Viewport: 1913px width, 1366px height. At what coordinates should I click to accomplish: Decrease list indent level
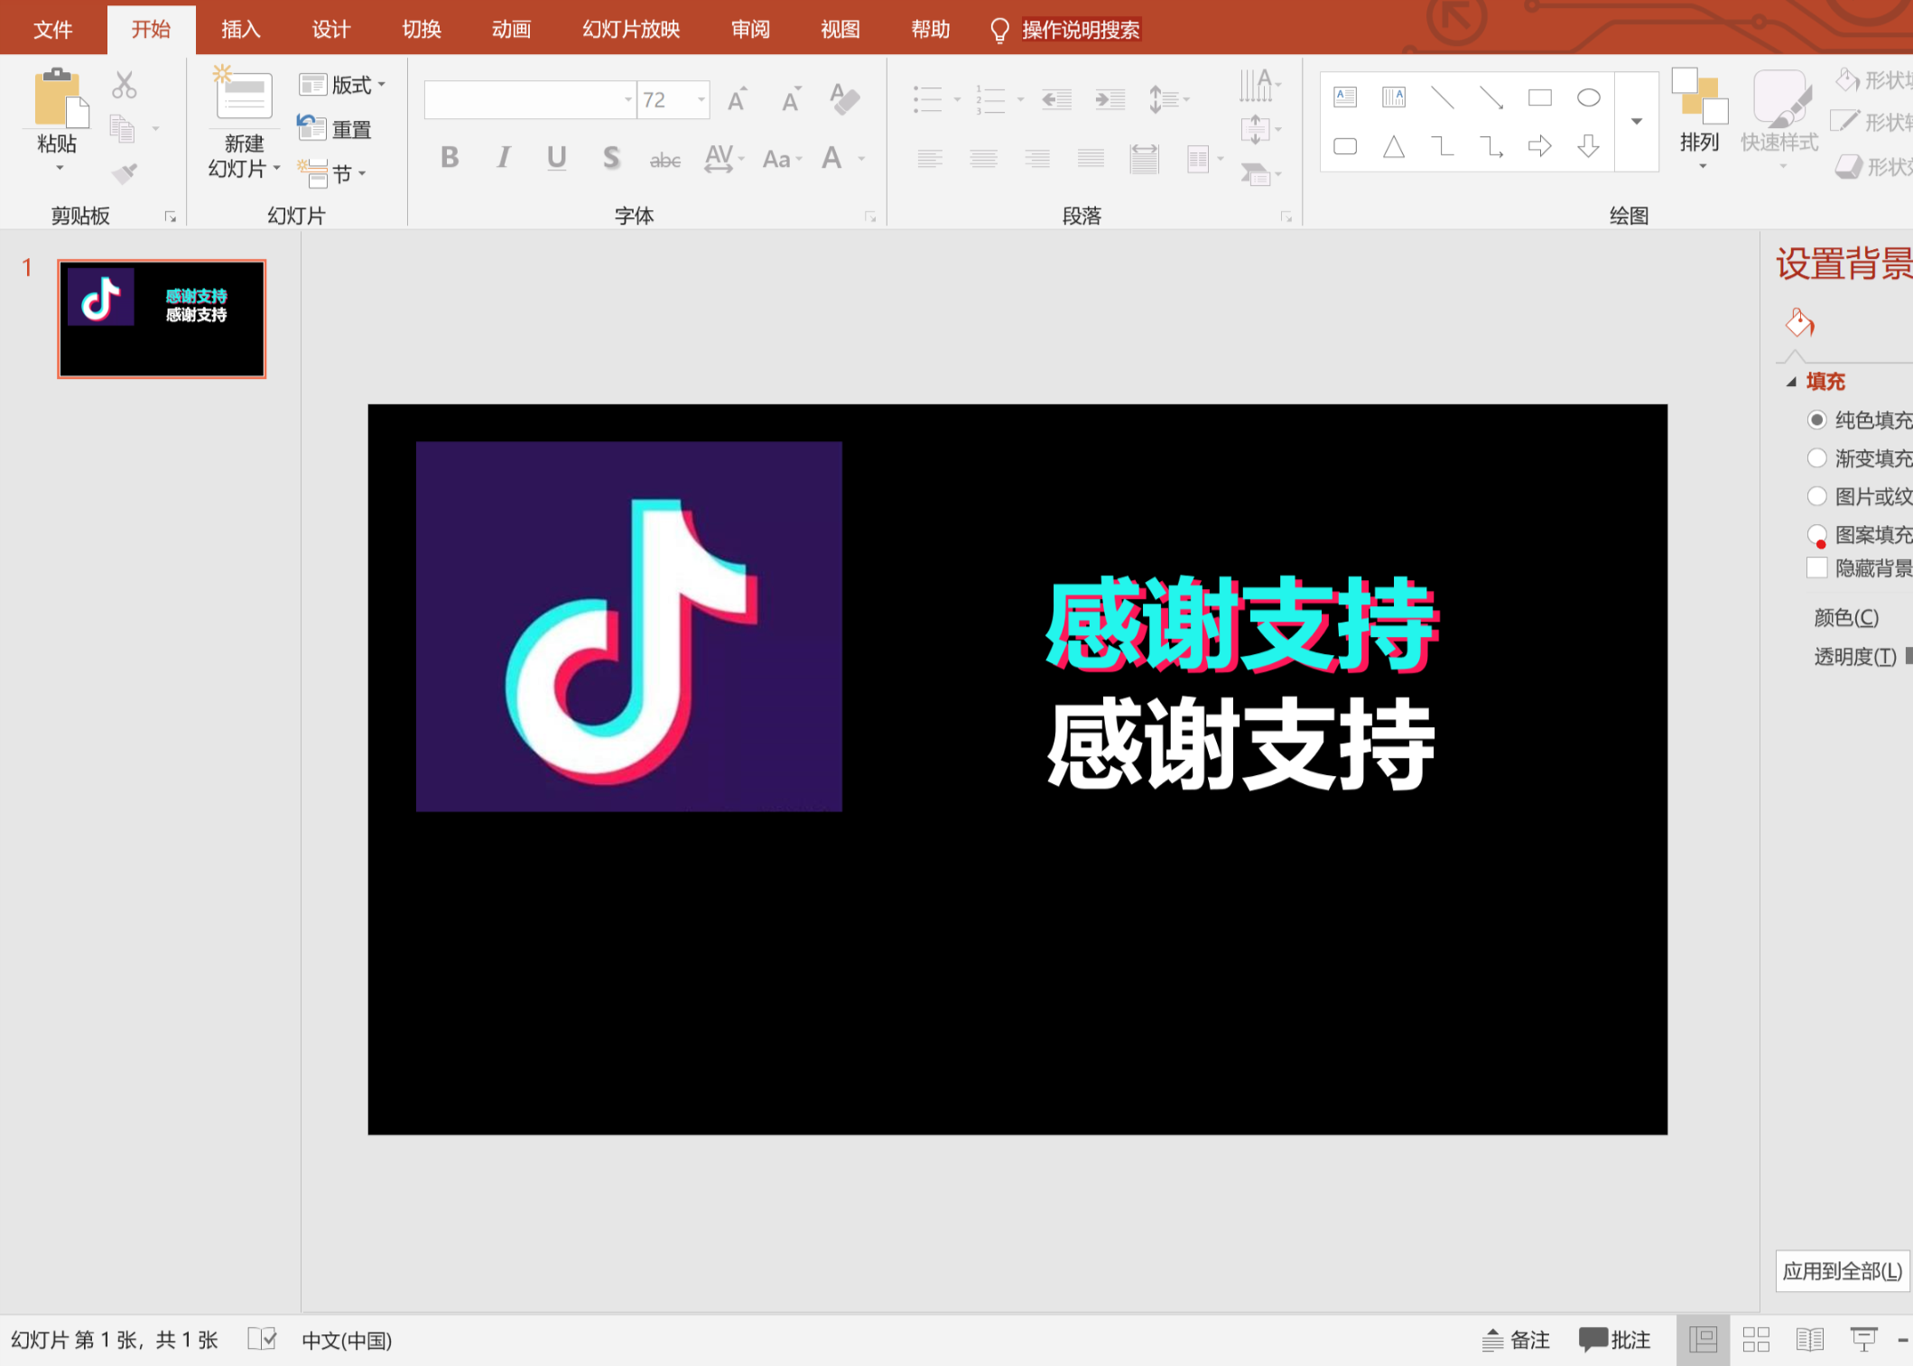click(x=1056, y=99)
